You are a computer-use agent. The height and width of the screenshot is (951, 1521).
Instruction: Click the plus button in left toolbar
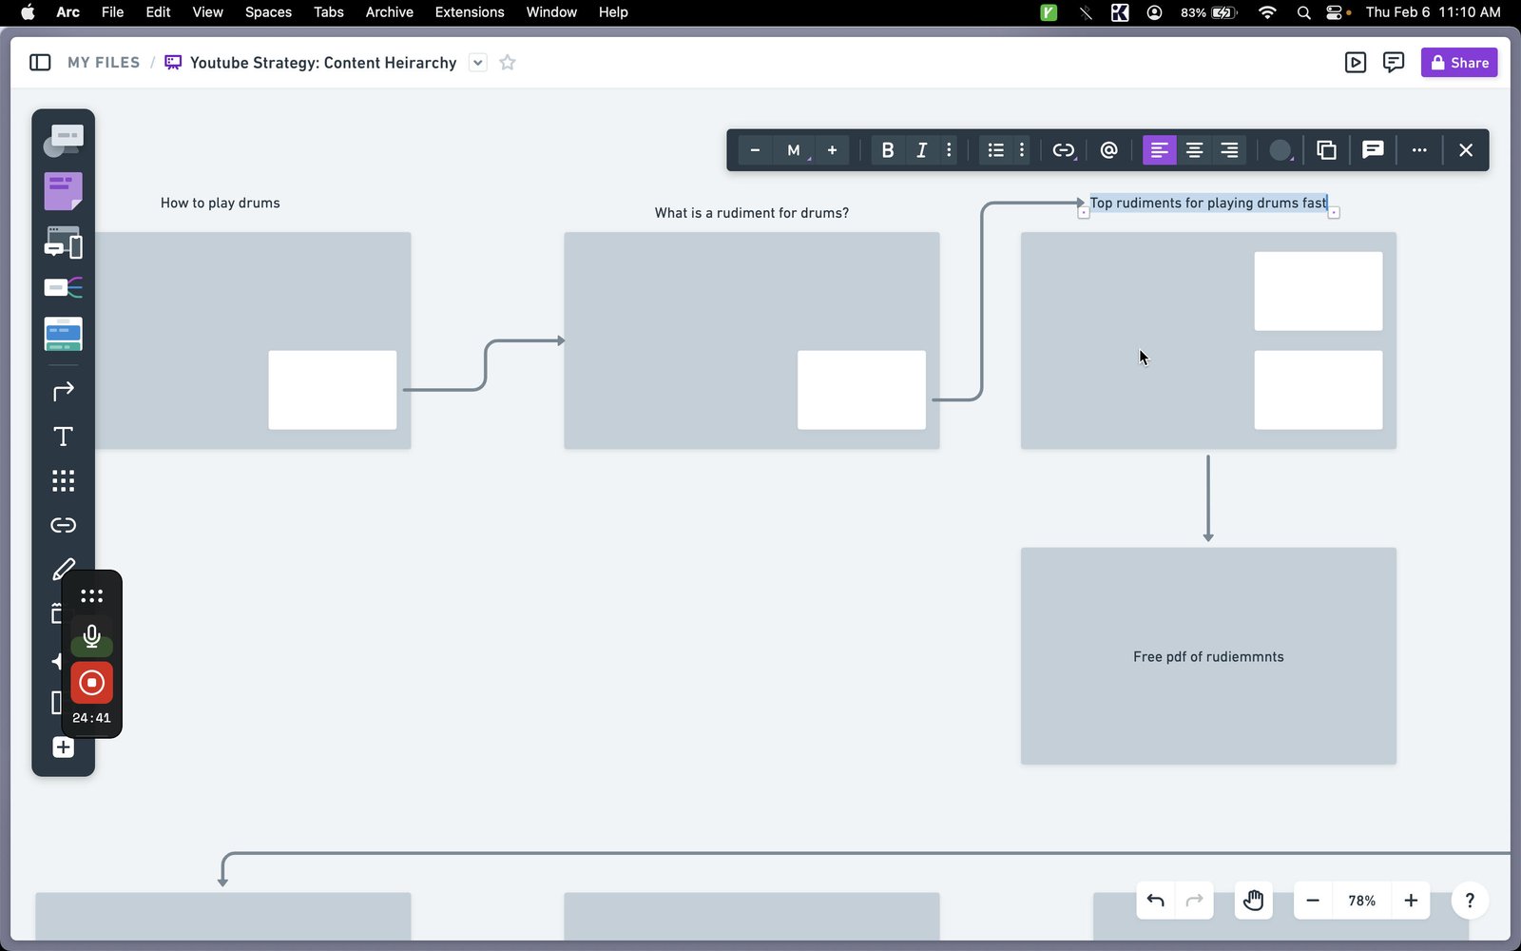pos(63,747)
